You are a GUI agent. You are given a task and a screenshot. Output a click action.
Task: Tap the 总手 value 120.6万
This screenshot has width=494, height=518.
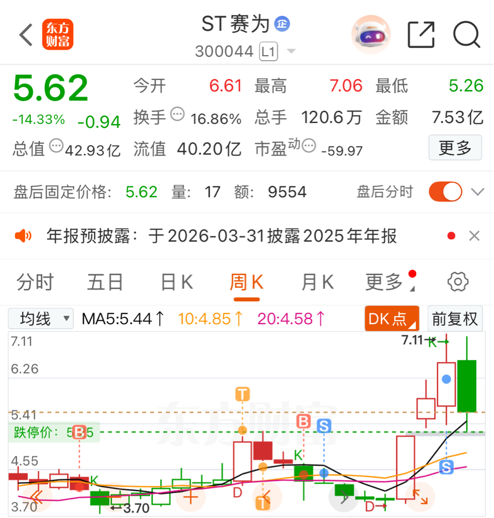332,117
